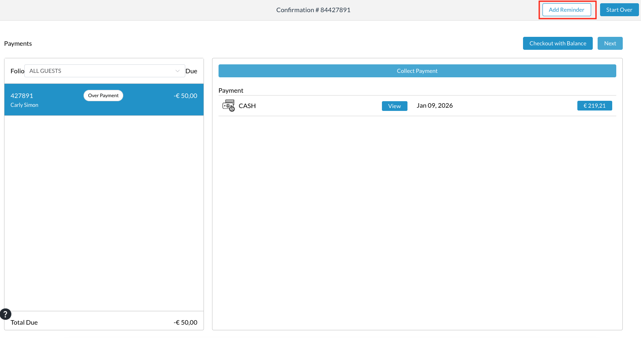Click Checkout with Balance
This screenshot has width=641, height=338.
(x=557, y=43)
